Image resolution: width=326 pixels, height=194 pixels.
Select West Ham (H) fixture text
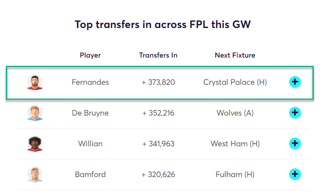[235, 144]
